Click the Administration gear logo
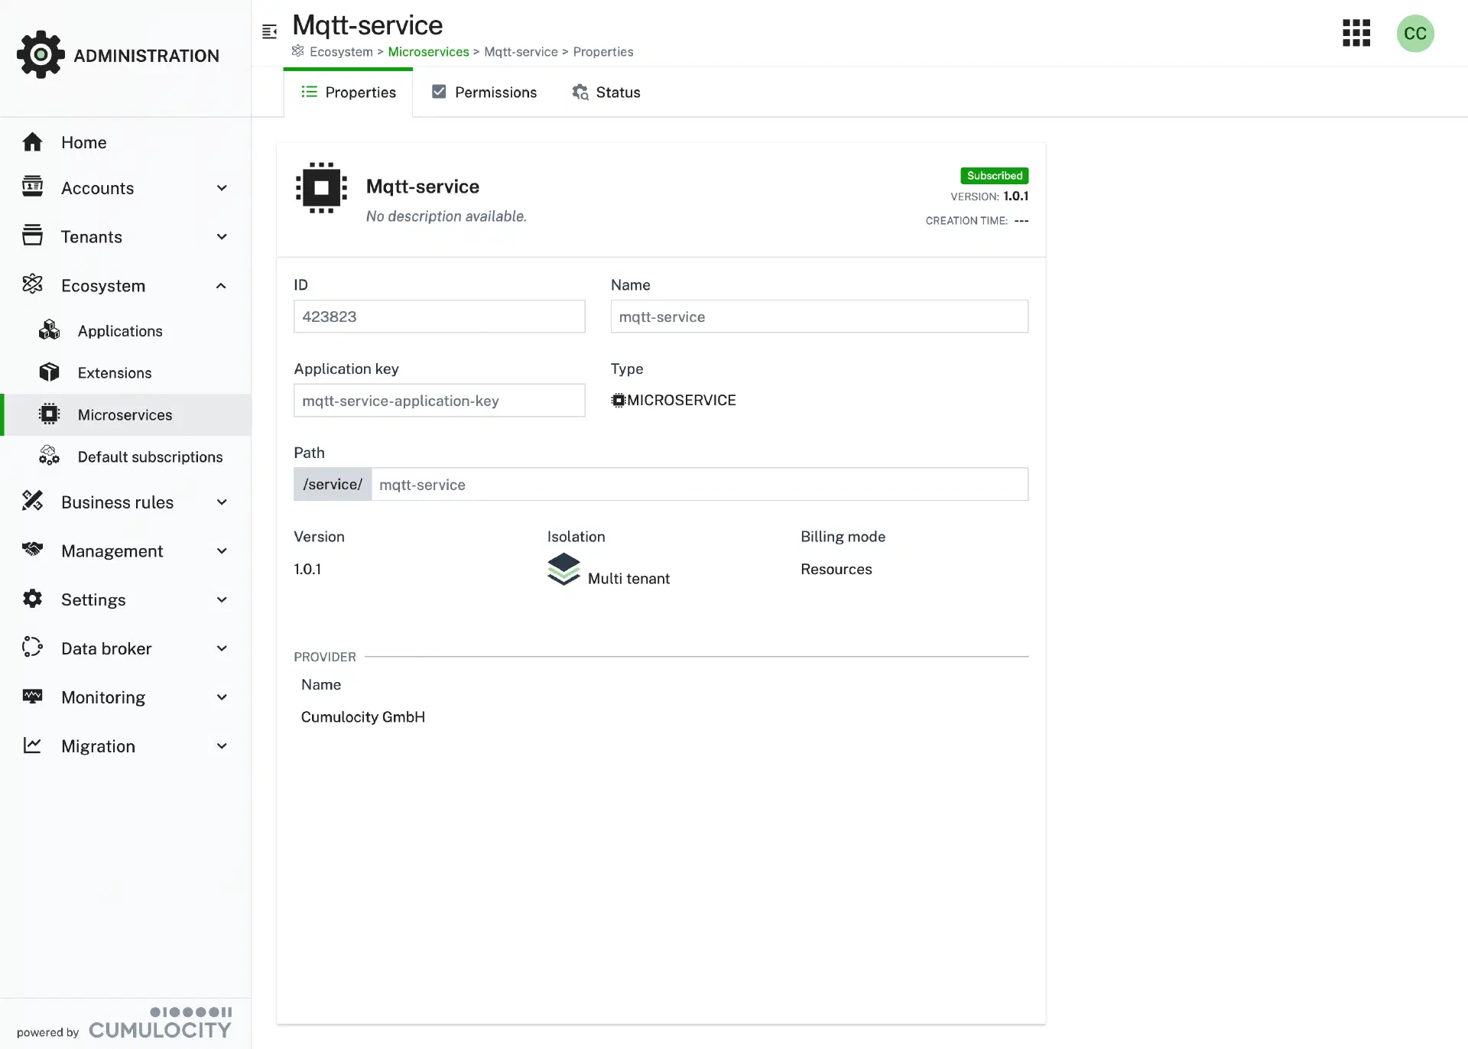 [x=41, y=54]
